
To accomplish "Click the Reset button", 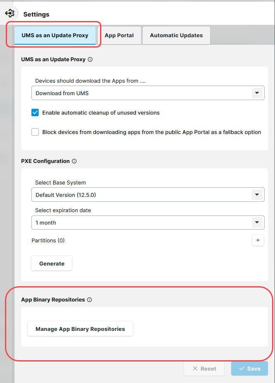I will (204, 369).
